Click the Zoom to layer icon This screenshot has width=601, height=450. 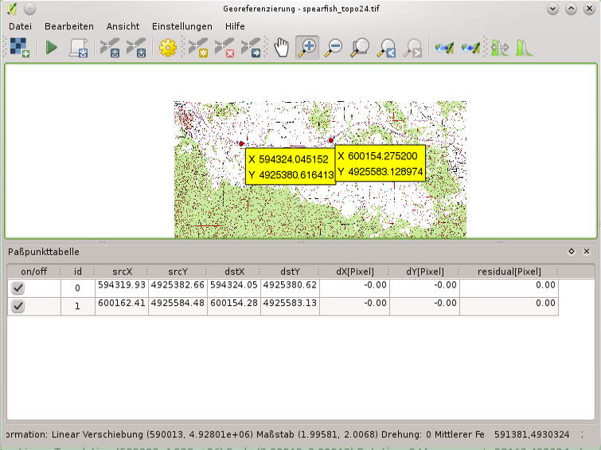(360, 48)
